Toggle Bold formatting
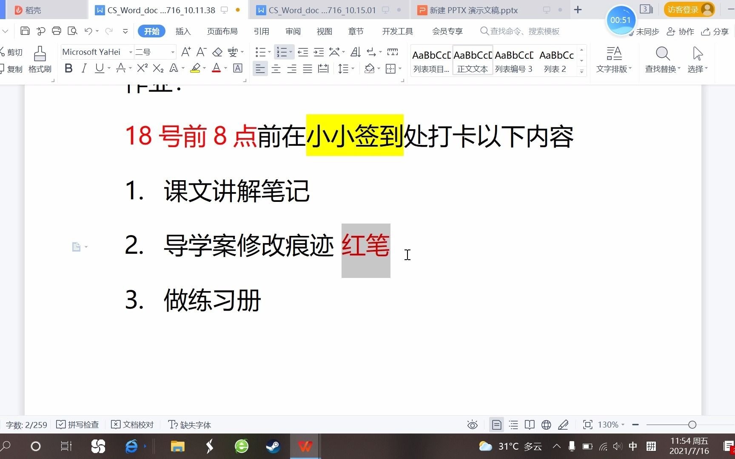Image resolution: width=735 pixels, height=459 pixels. tap(68, 68)
